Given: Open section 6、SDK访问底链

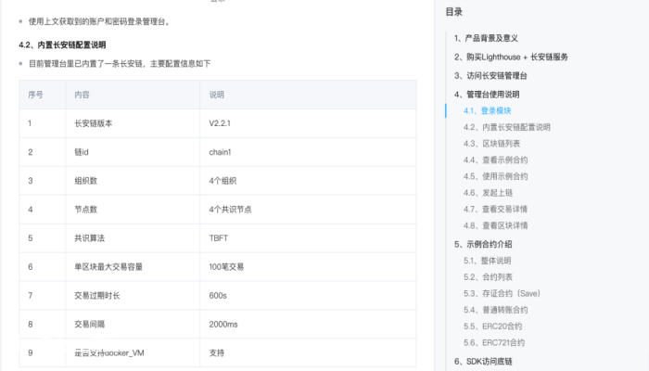Looking at the screenshot, I should coord(483,362).
